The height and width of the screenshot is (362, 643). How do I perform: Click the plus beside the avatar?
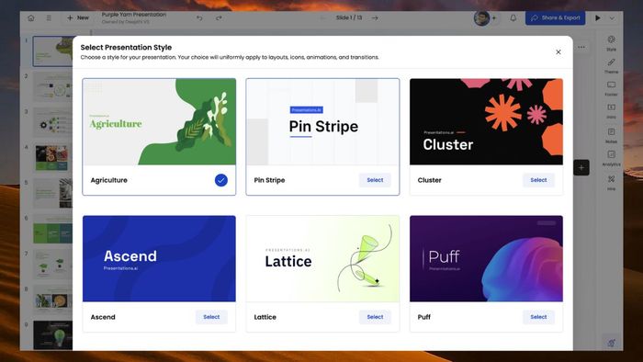click(494, 18)
